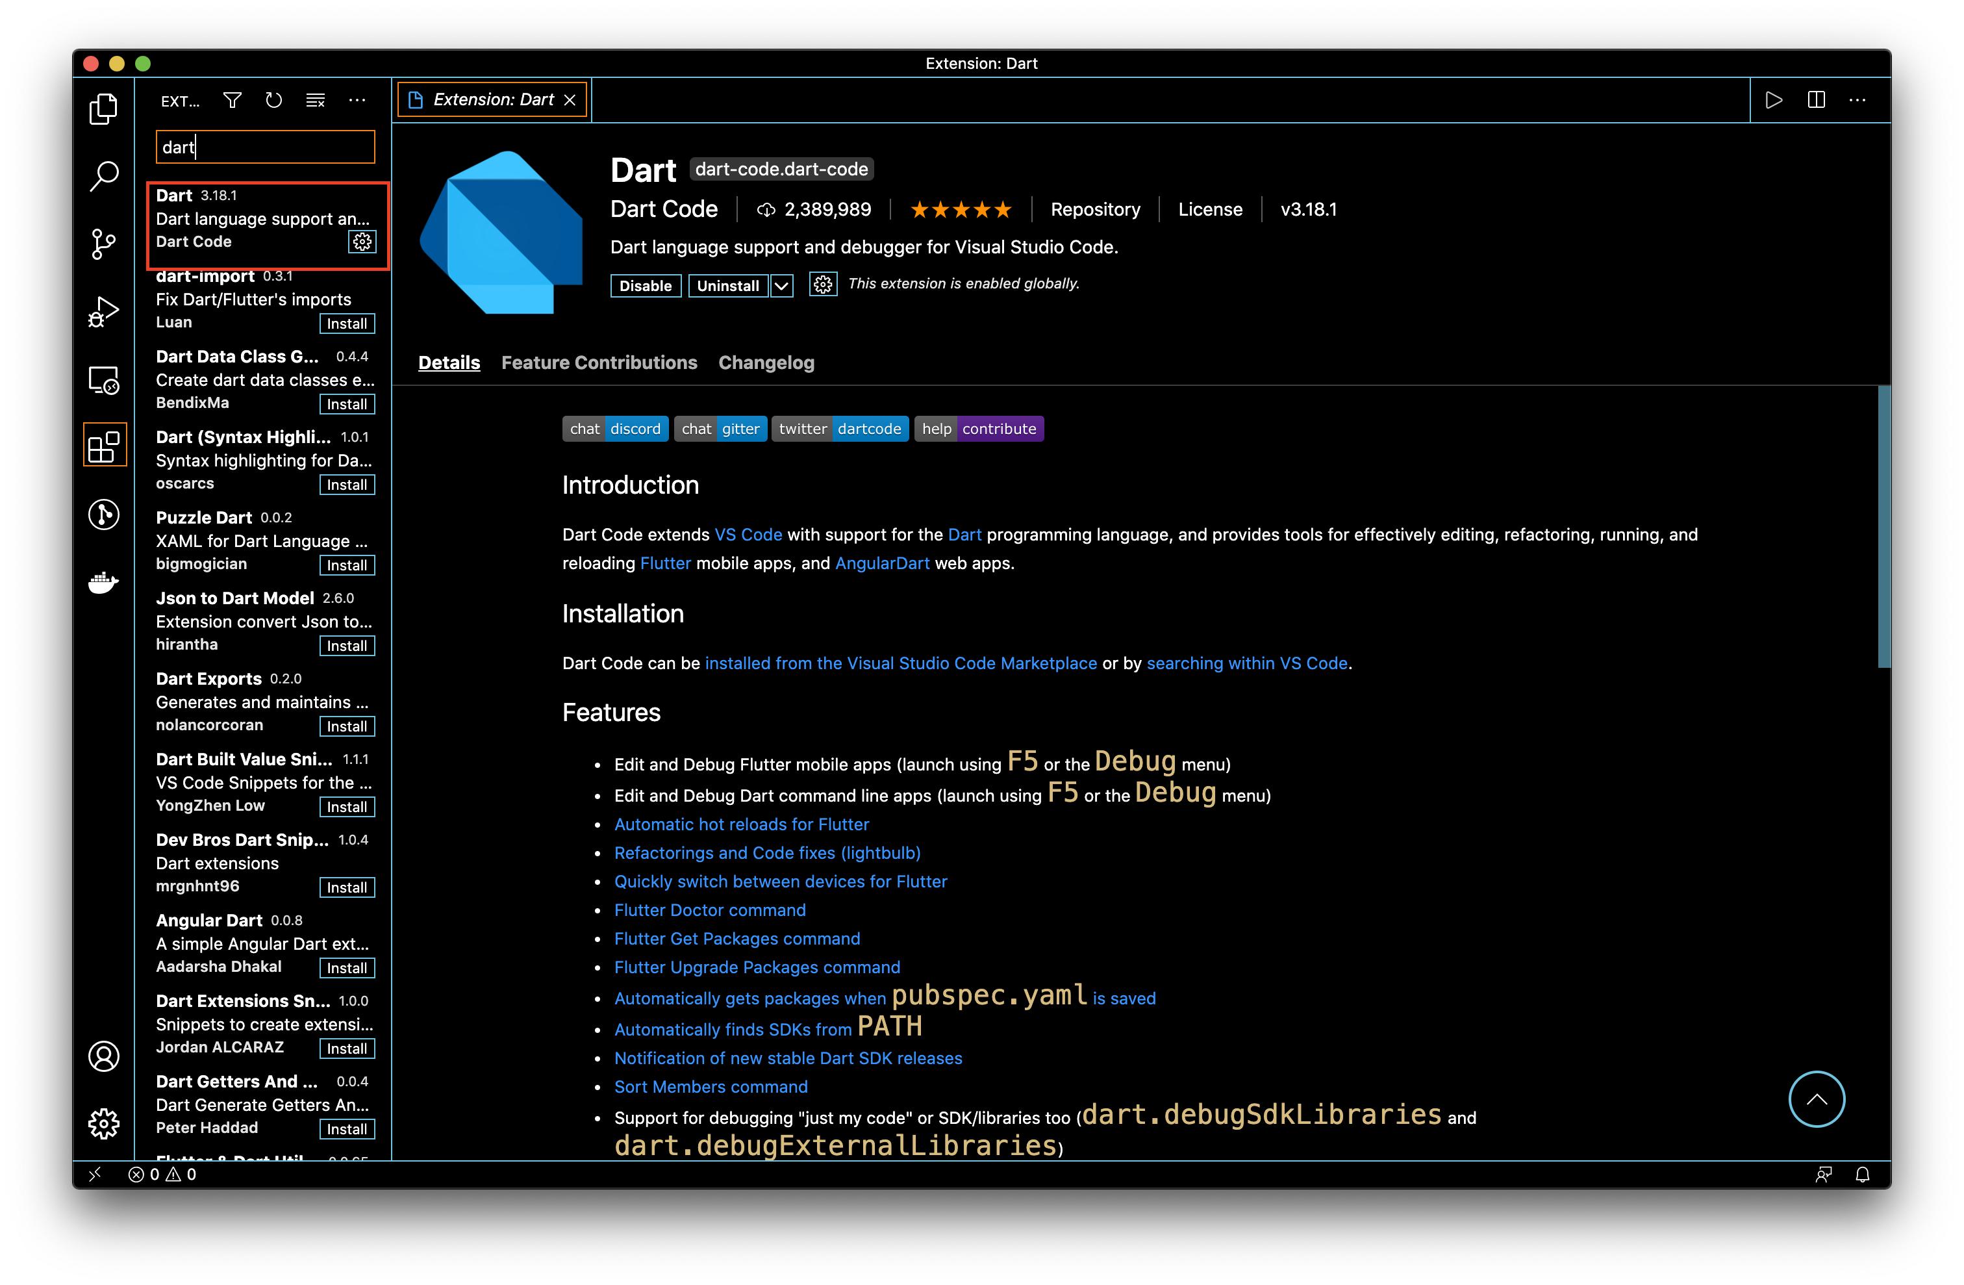Viewport: 1964px width, 1285px height.
Task: Install the dart-import extension
Action: pos(347,324)
